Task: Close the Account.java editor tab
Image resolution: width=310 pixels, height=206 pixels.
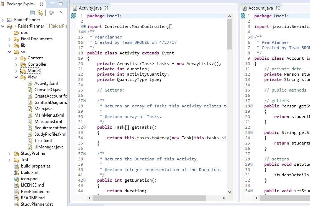Action: [278, 8]
